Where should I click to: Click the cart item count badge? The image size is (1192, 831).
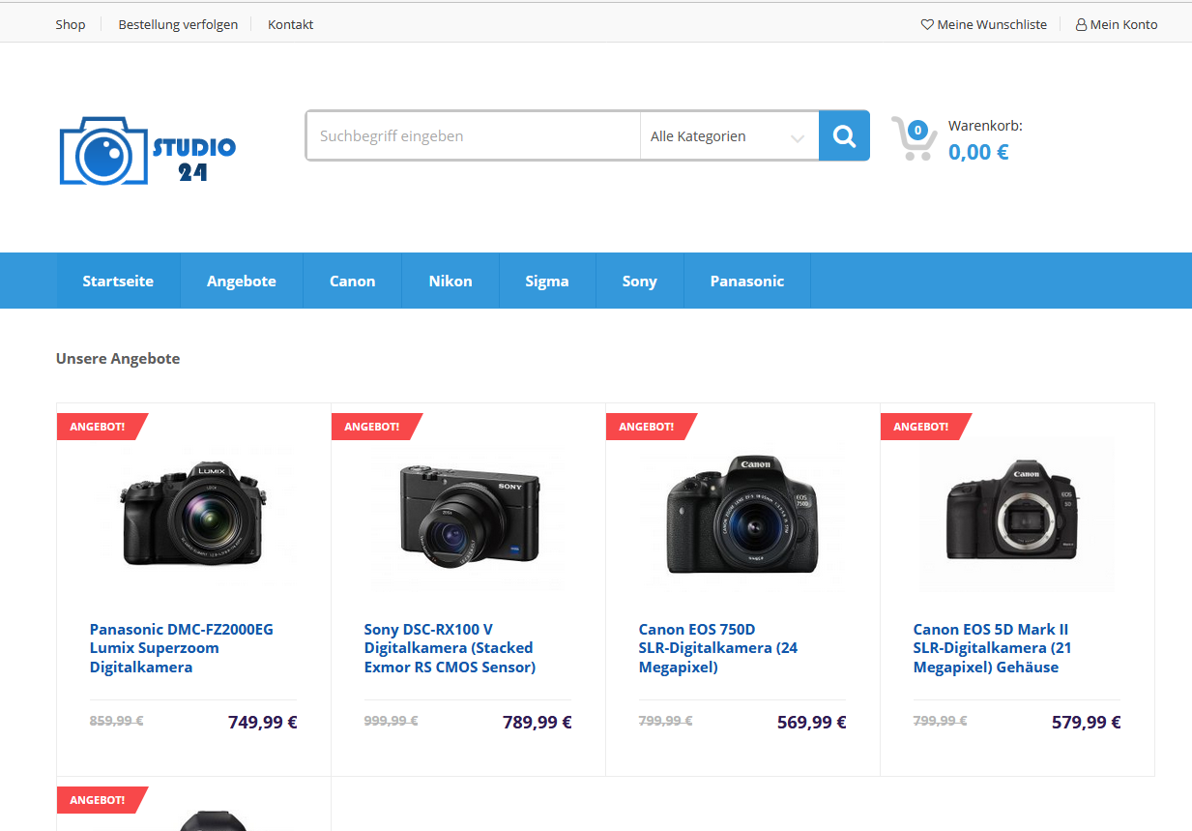(917, 130)
